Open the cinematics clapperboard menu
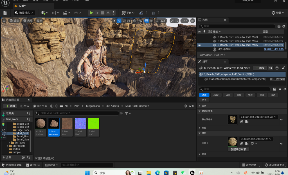 [x=66, y=13]
